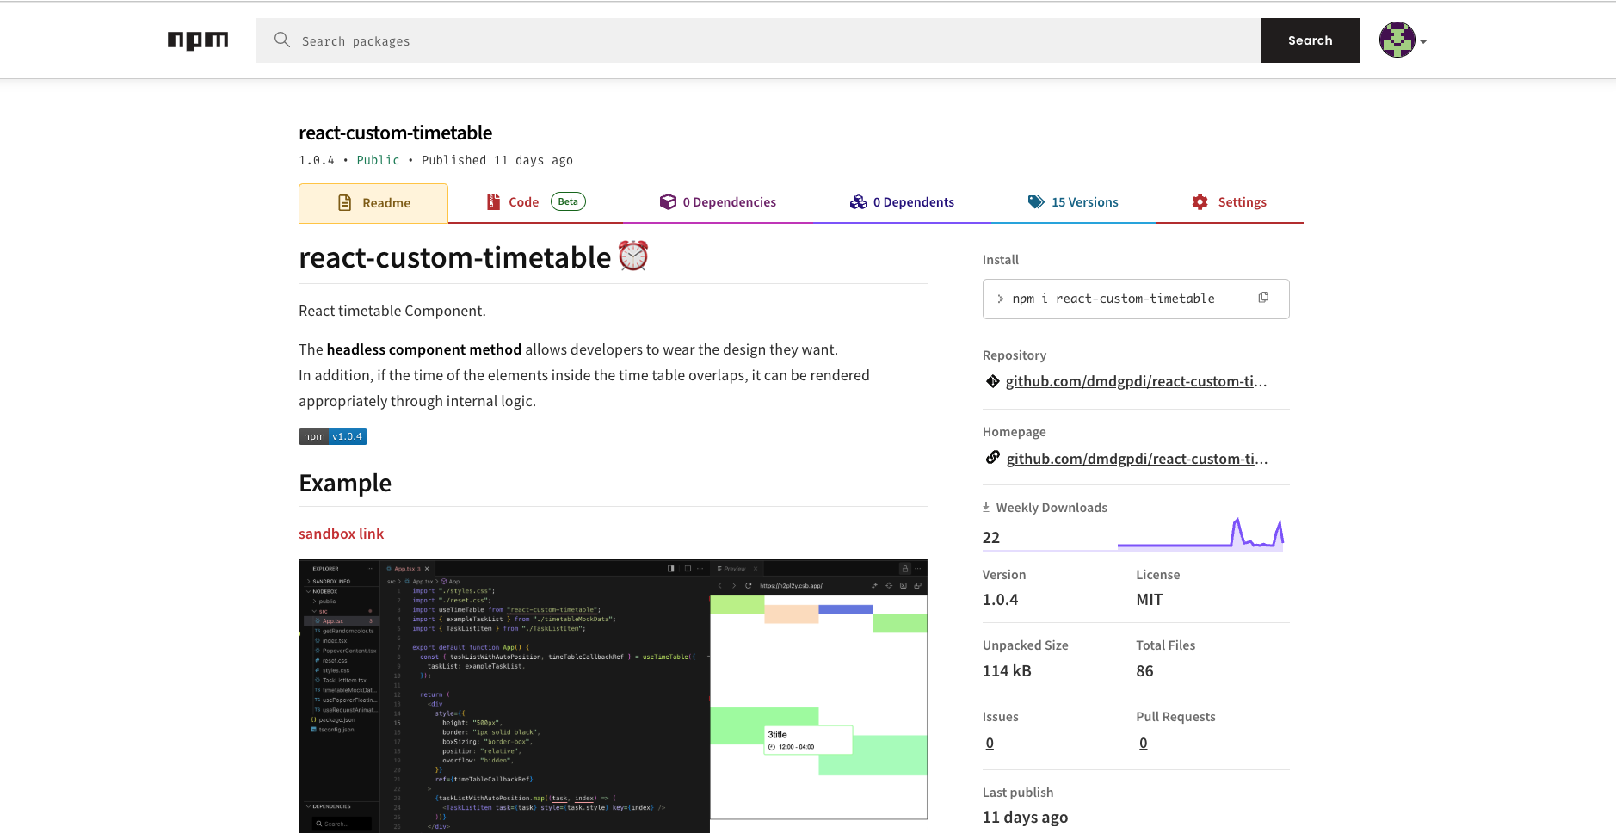
Task: Click 'Published 11 days ago' text
Action: (497, 160)
